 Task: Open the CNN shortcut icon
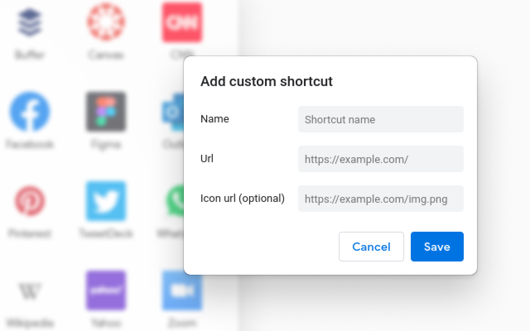pyautogui.click(x=182, y=23)
